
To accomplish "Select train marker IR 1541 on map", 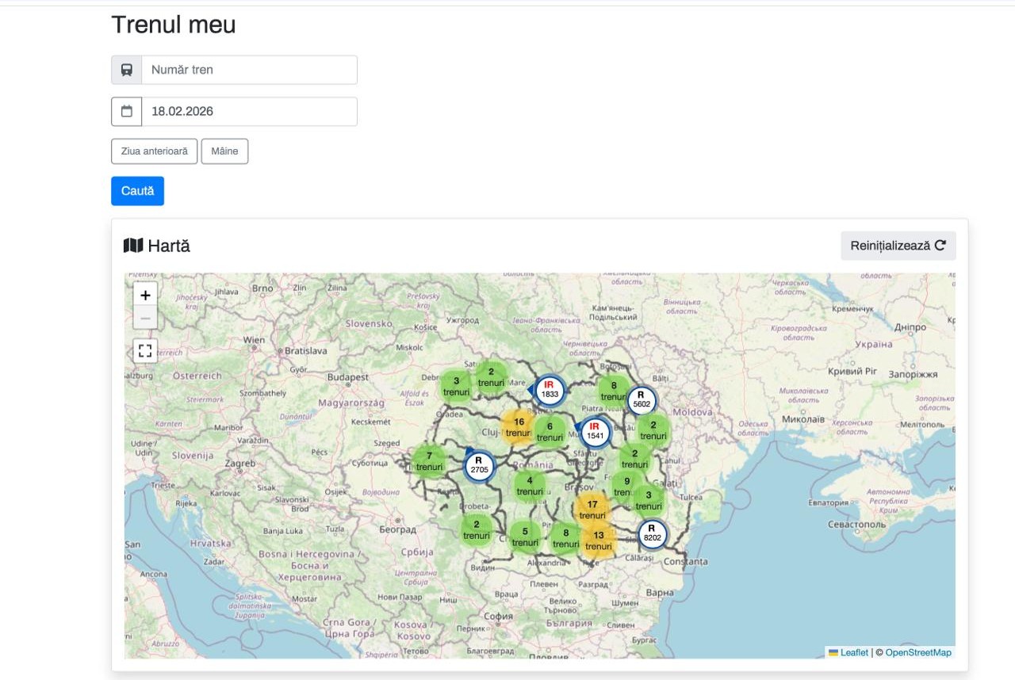I will coord(595,432).
